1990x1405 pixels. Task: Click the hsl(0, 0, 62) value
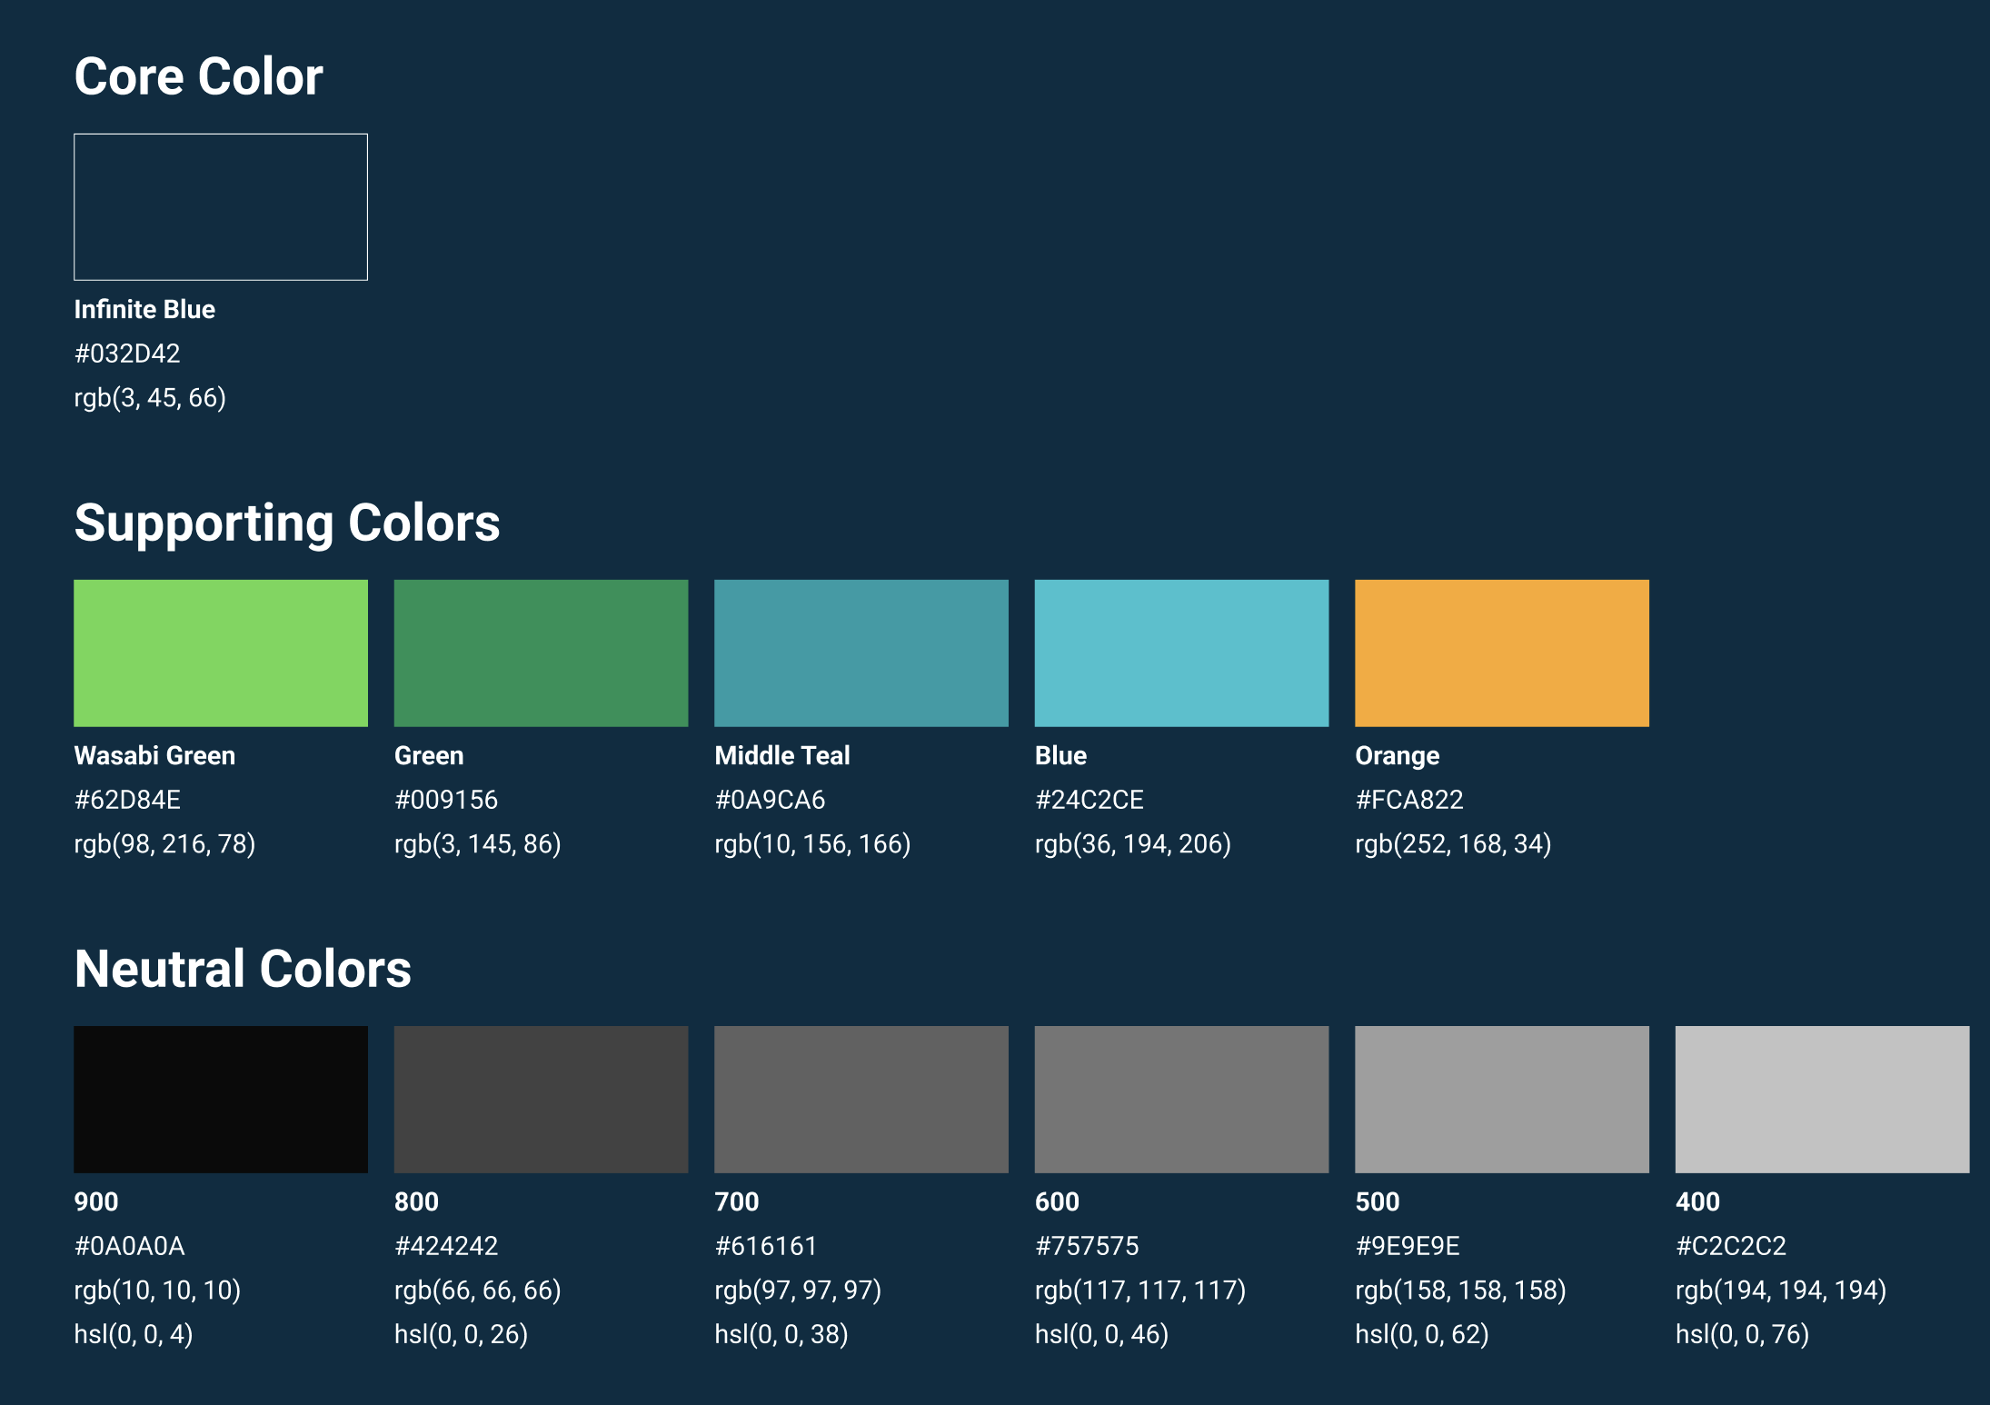tap(1422, 1335)
